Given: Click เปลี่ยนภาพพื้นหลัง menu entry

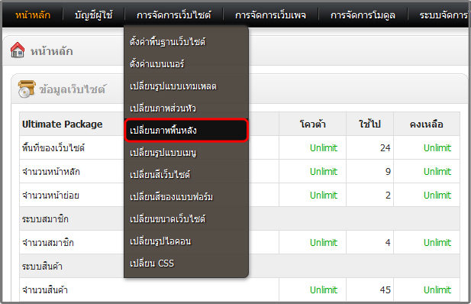Looking at the screenshot, I should tap(186, 130).
